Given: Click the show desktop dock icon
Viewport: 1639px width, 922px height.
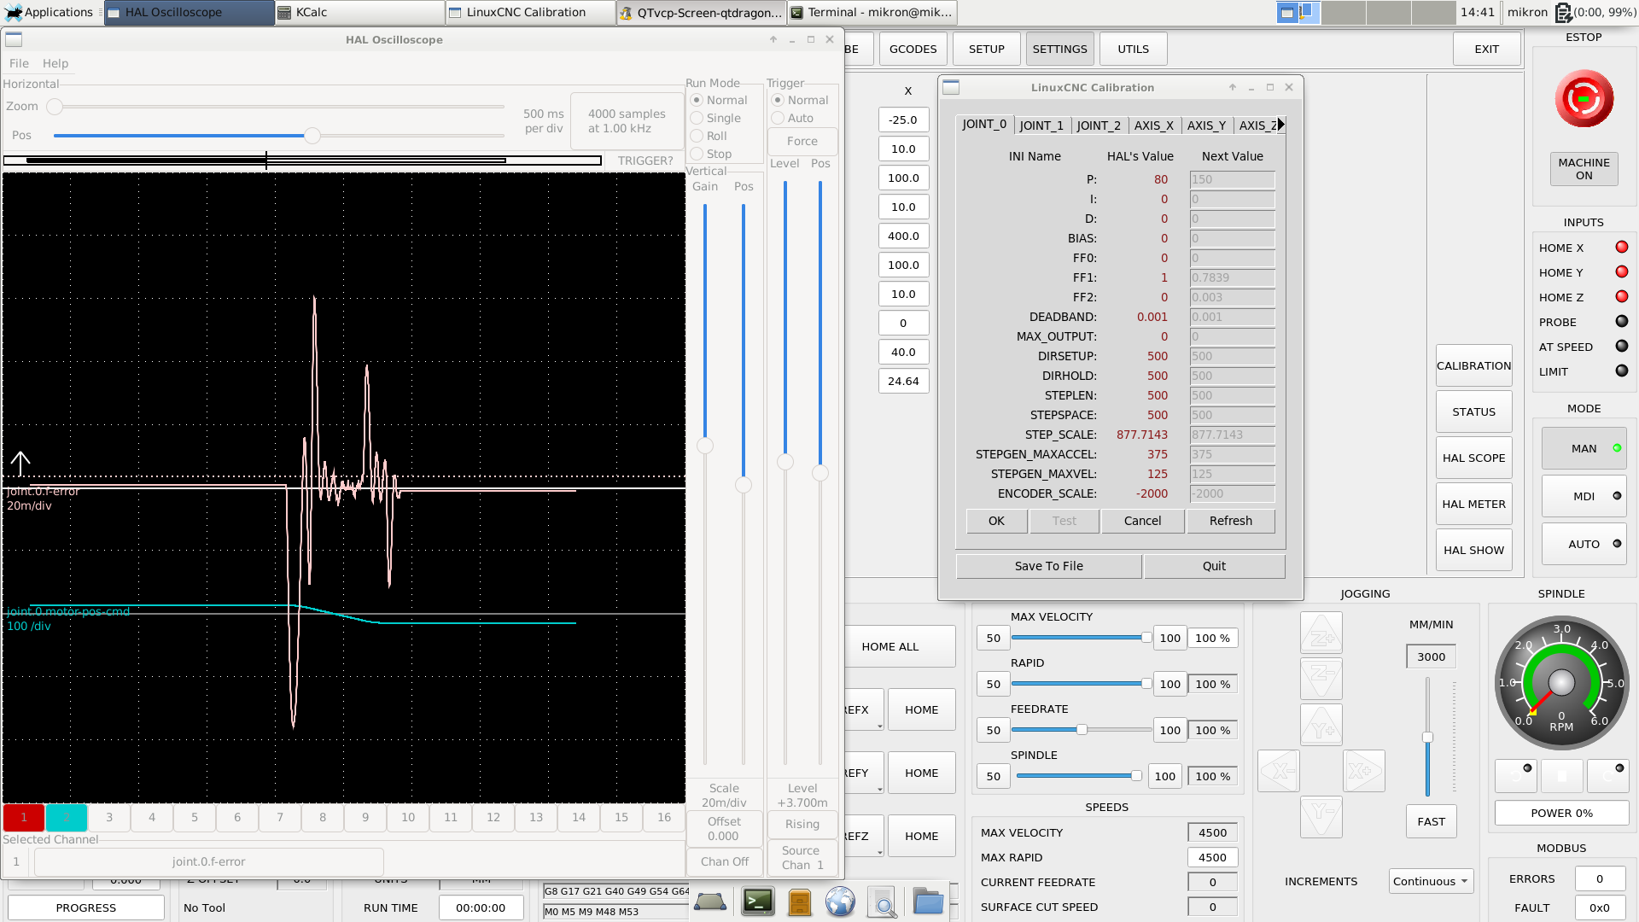Looking at the screenshot, I should tap(710, 902).
